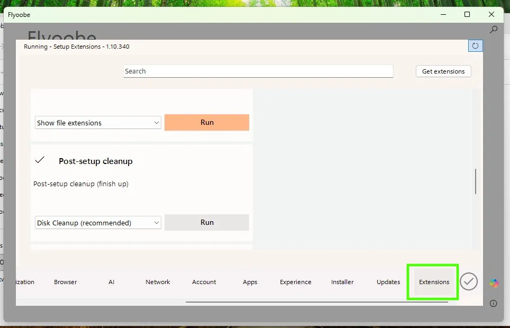
Task: Click inside the Search field
Action: pyautogui.click(x=258, y=71)
